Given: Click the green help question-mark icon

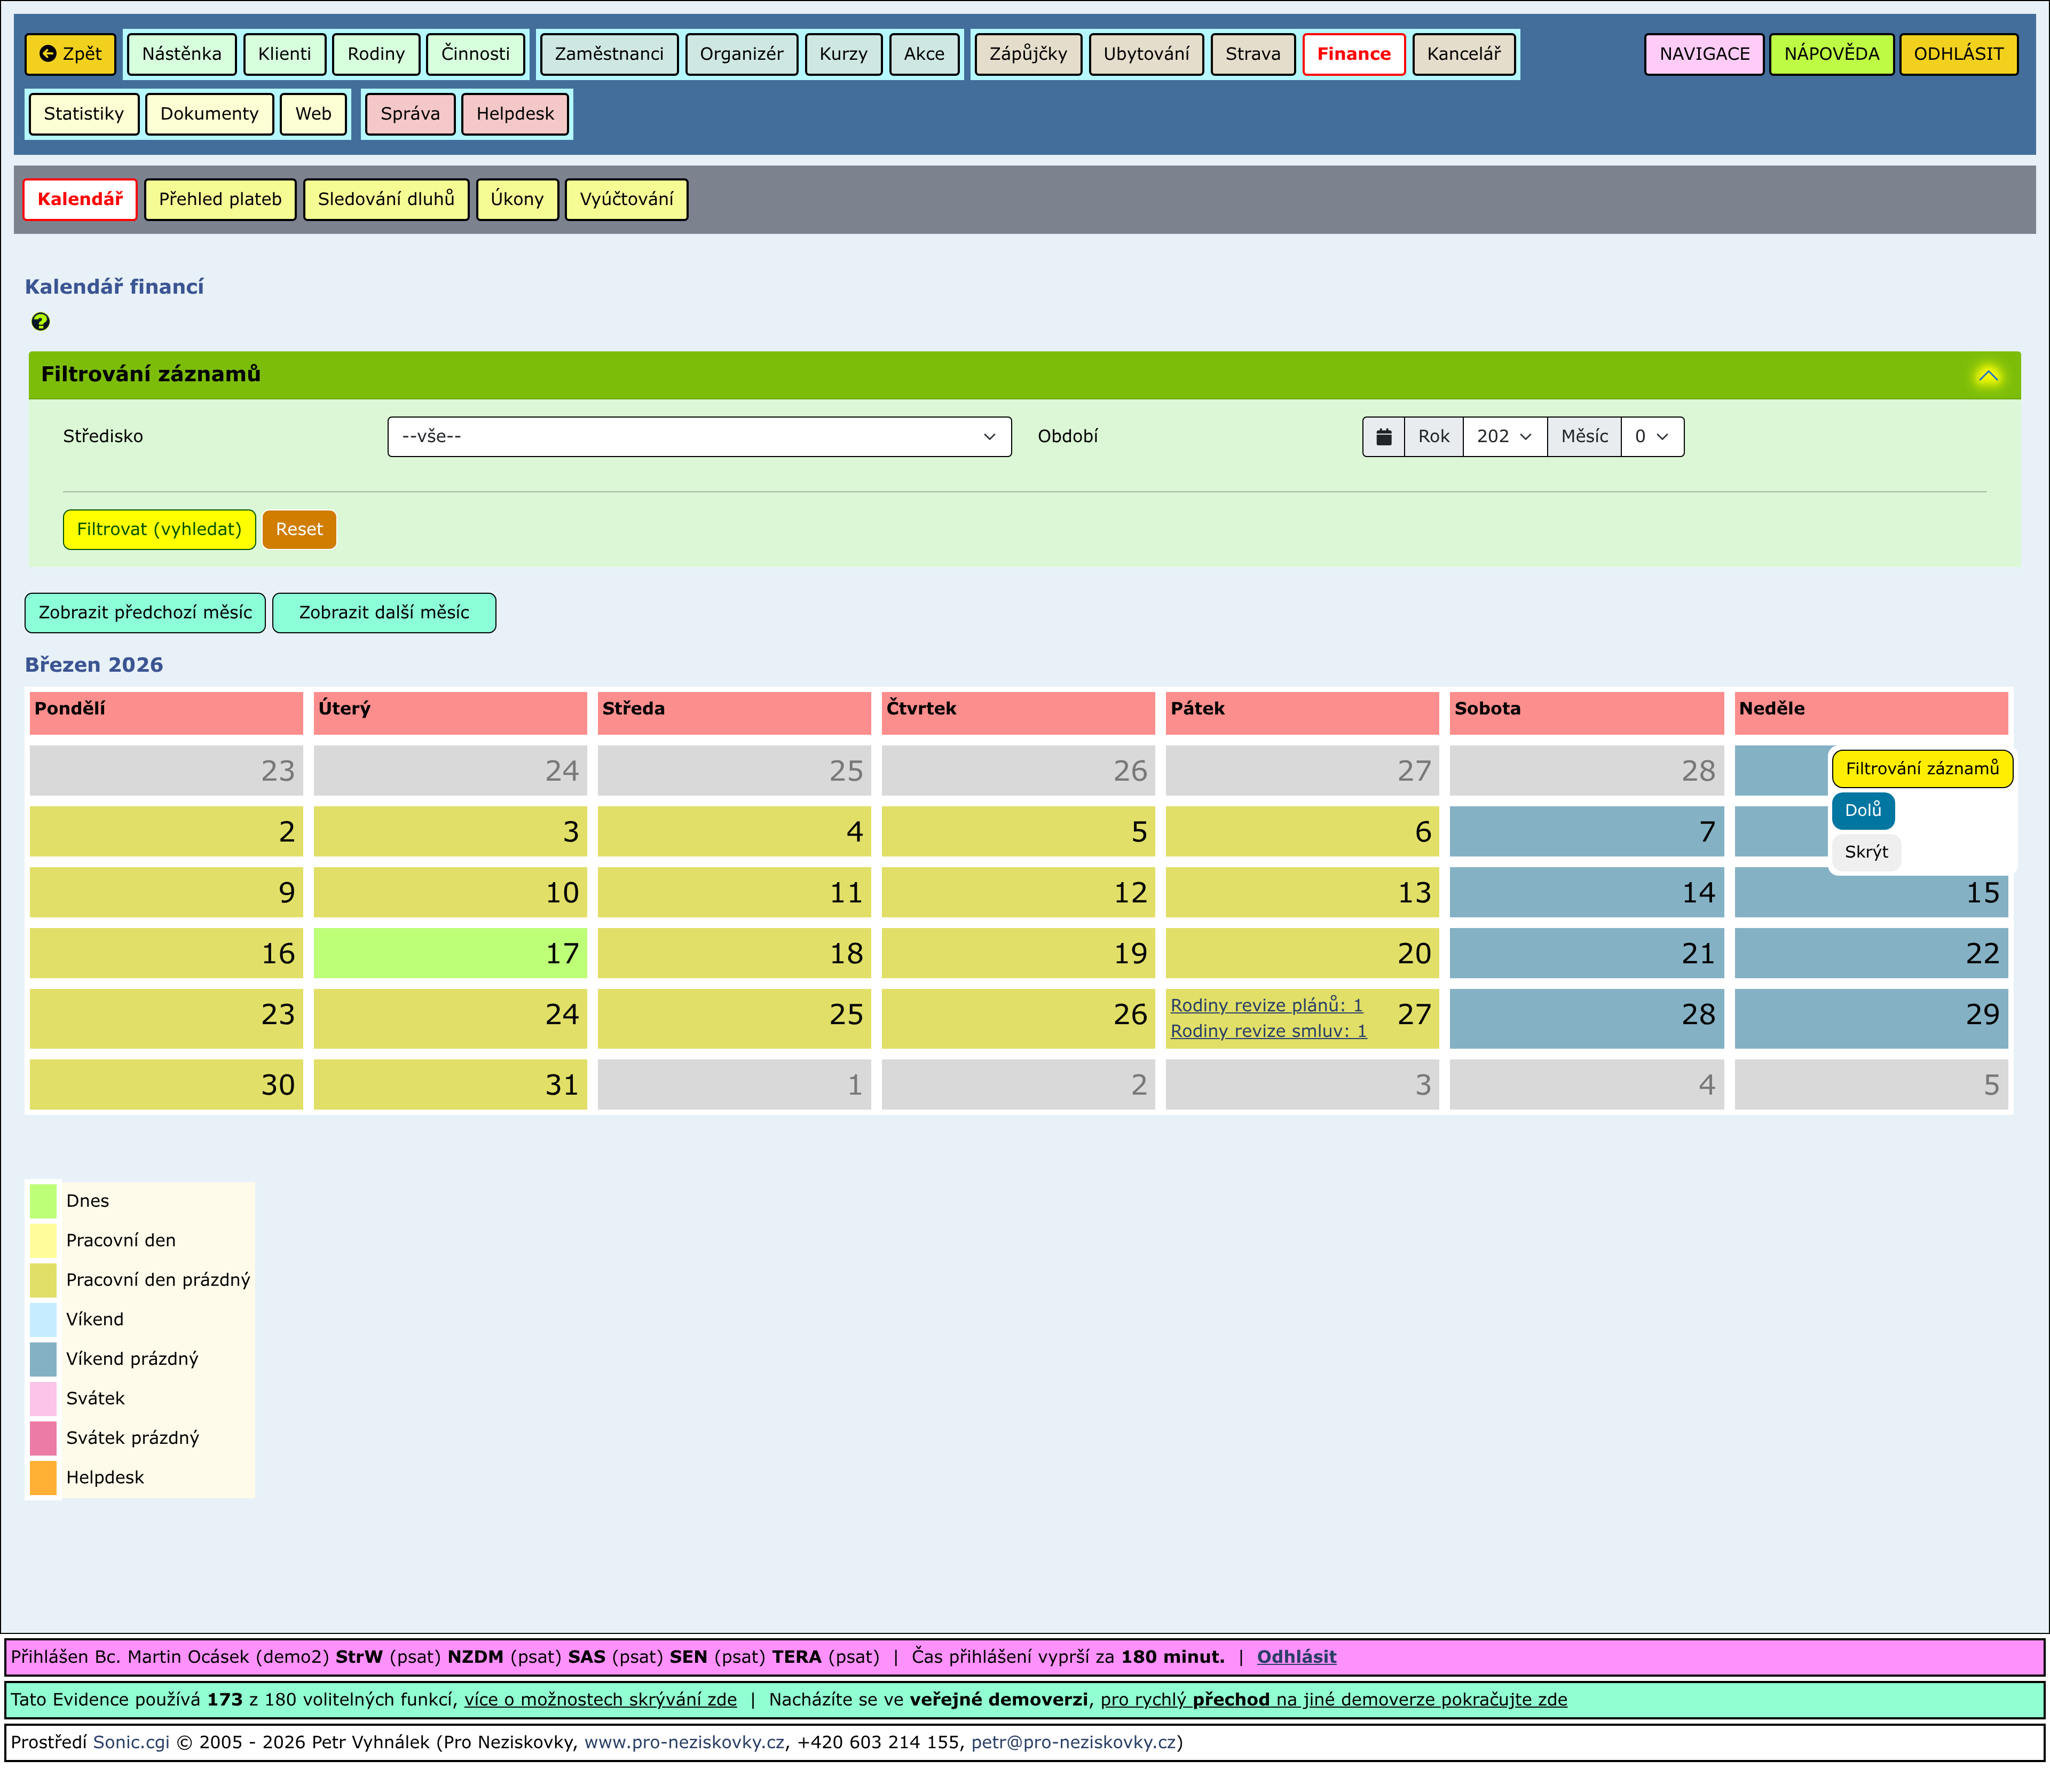Looking at the screenshot, I should tap(40, 322).
